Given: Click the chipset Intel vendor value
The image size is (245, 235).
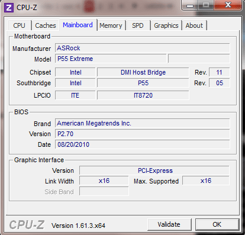Looking at the screenshot, I should [x=75, y=72].
